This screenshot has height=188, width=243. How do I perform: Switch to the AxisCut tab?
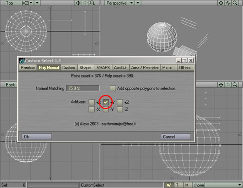pyautogui.click(x=120, y=68)
